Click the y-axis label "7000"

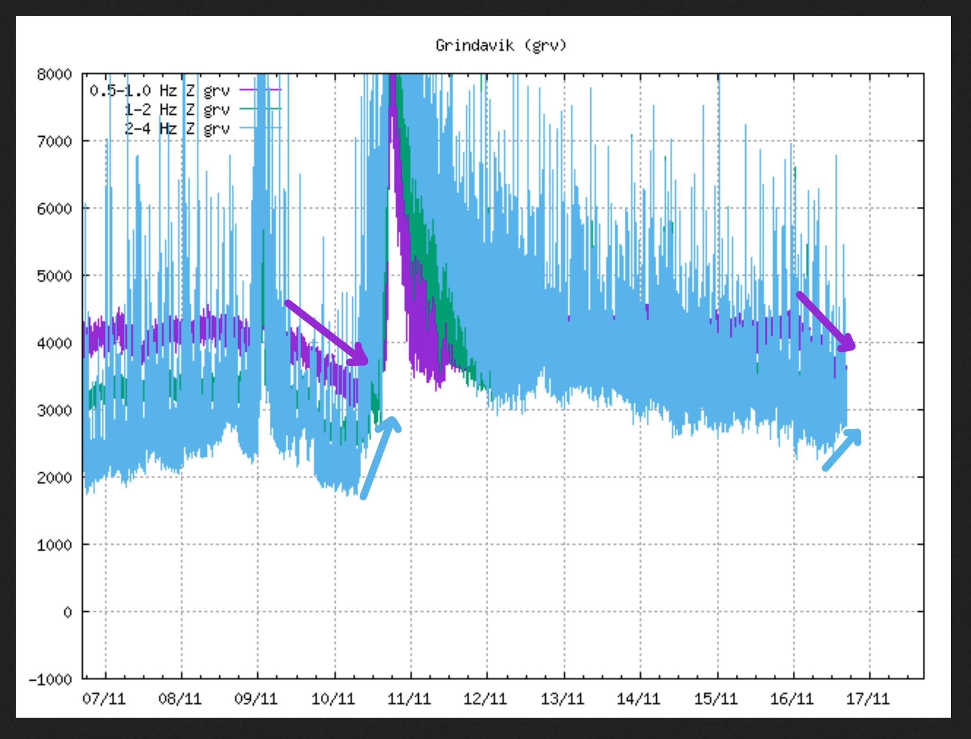click(54, 141)
